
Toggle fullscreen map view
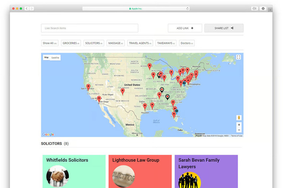tap(238, 57)
